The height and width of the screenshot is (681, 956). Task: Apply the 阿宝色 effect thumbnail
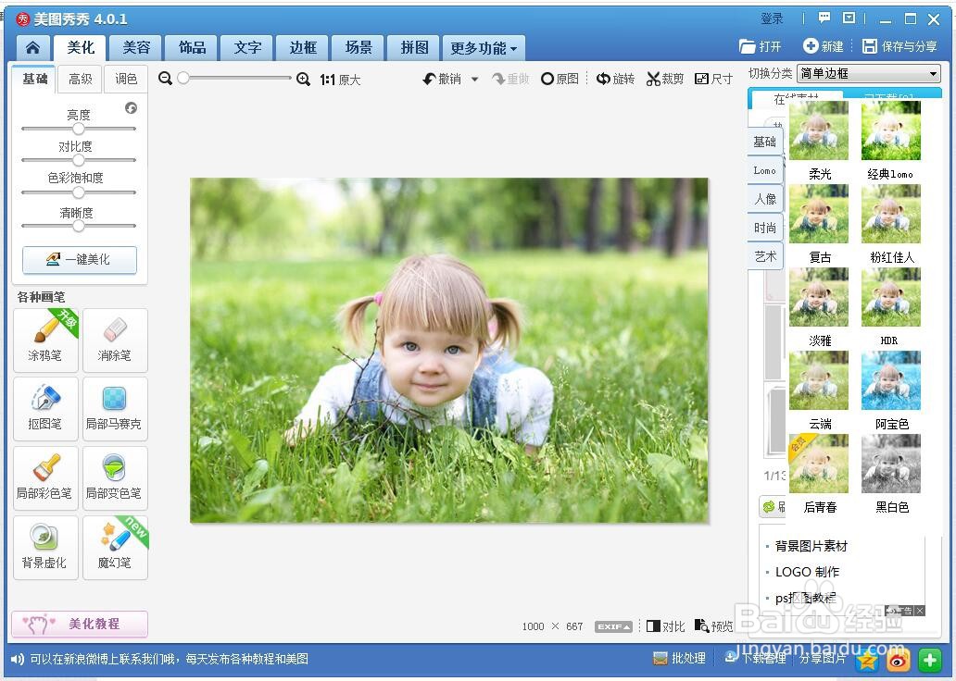[889, 379]
